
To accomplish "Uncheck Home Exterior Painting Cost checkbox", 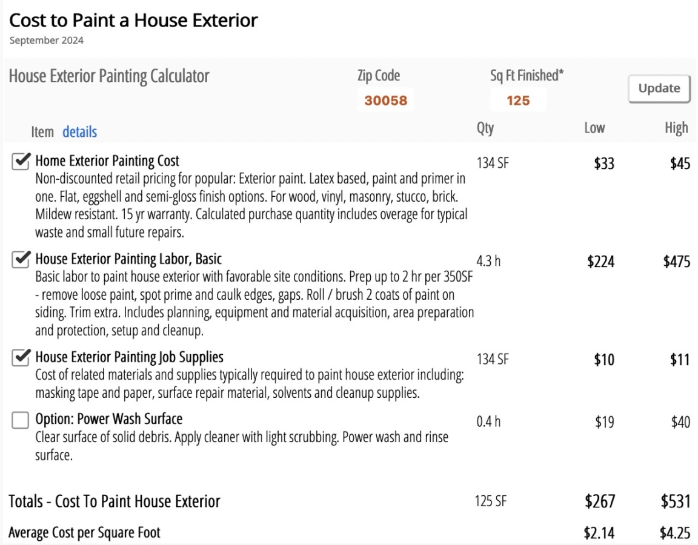I will 21,162.
